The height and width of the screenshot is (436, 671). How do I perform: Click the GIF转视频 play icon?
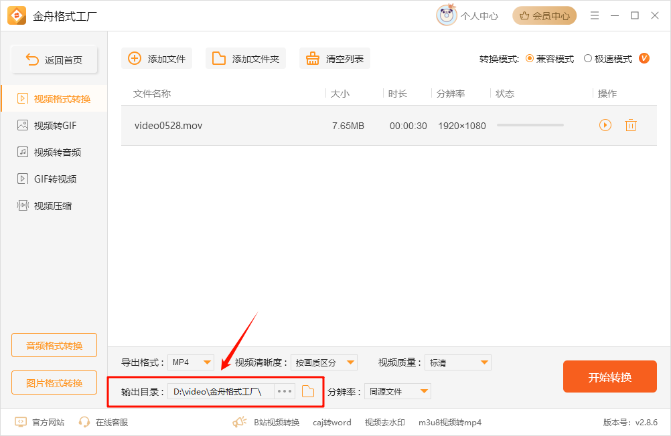point(23,179)
